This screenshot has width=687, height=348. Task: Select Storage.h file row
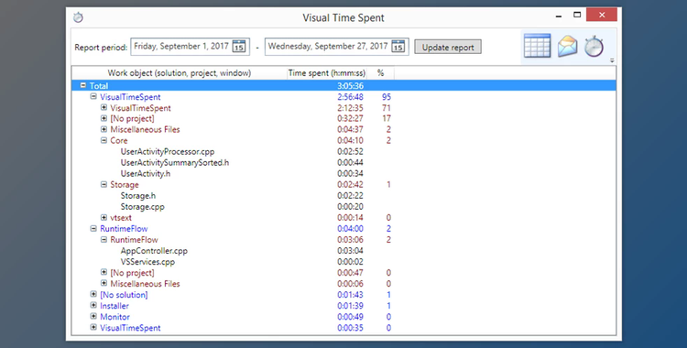343,195
